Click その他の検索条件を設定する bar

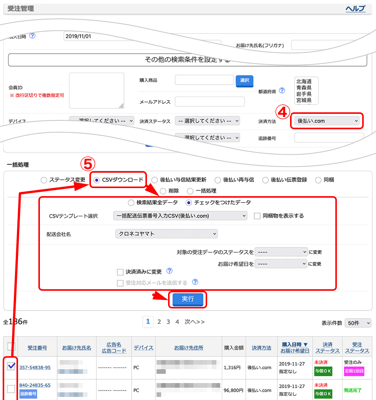[188, 60]
